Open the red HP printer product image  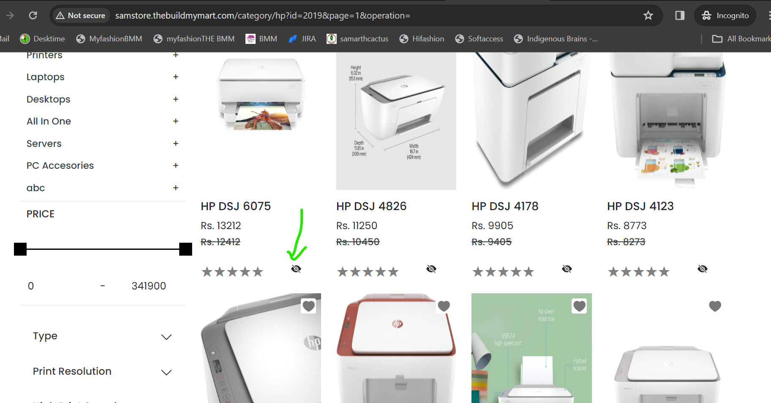(x=396, y=348)
